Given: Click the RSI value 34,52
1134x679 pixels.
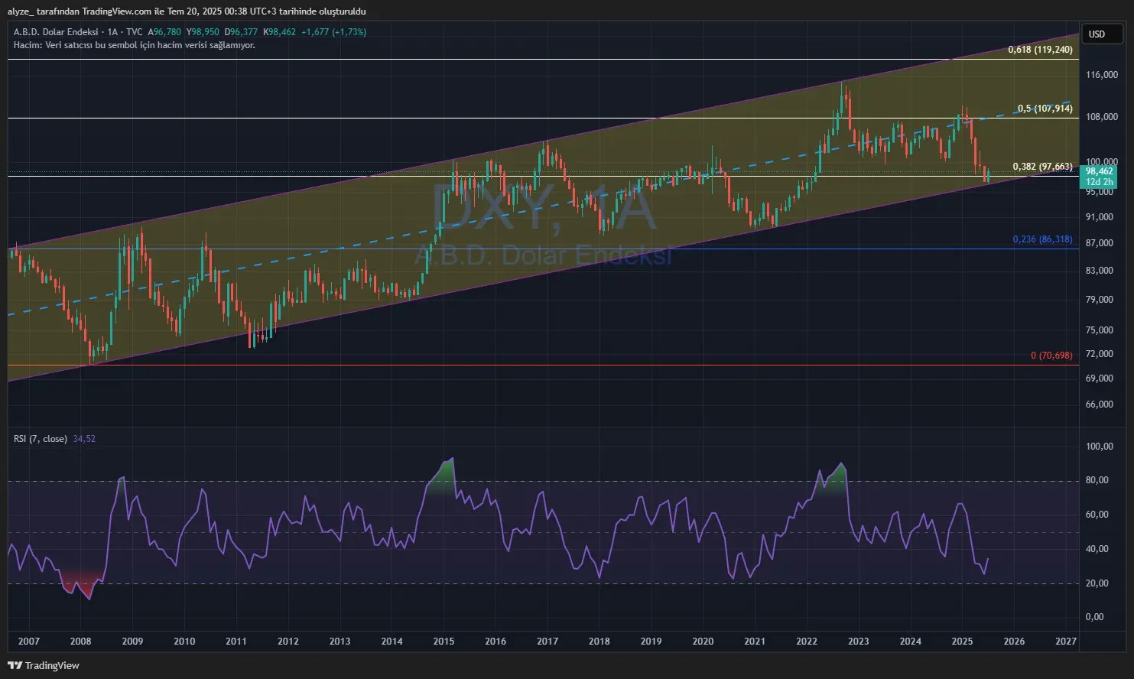Looking at the screenshot, I should pyautogui.click(x=84, y=439).
